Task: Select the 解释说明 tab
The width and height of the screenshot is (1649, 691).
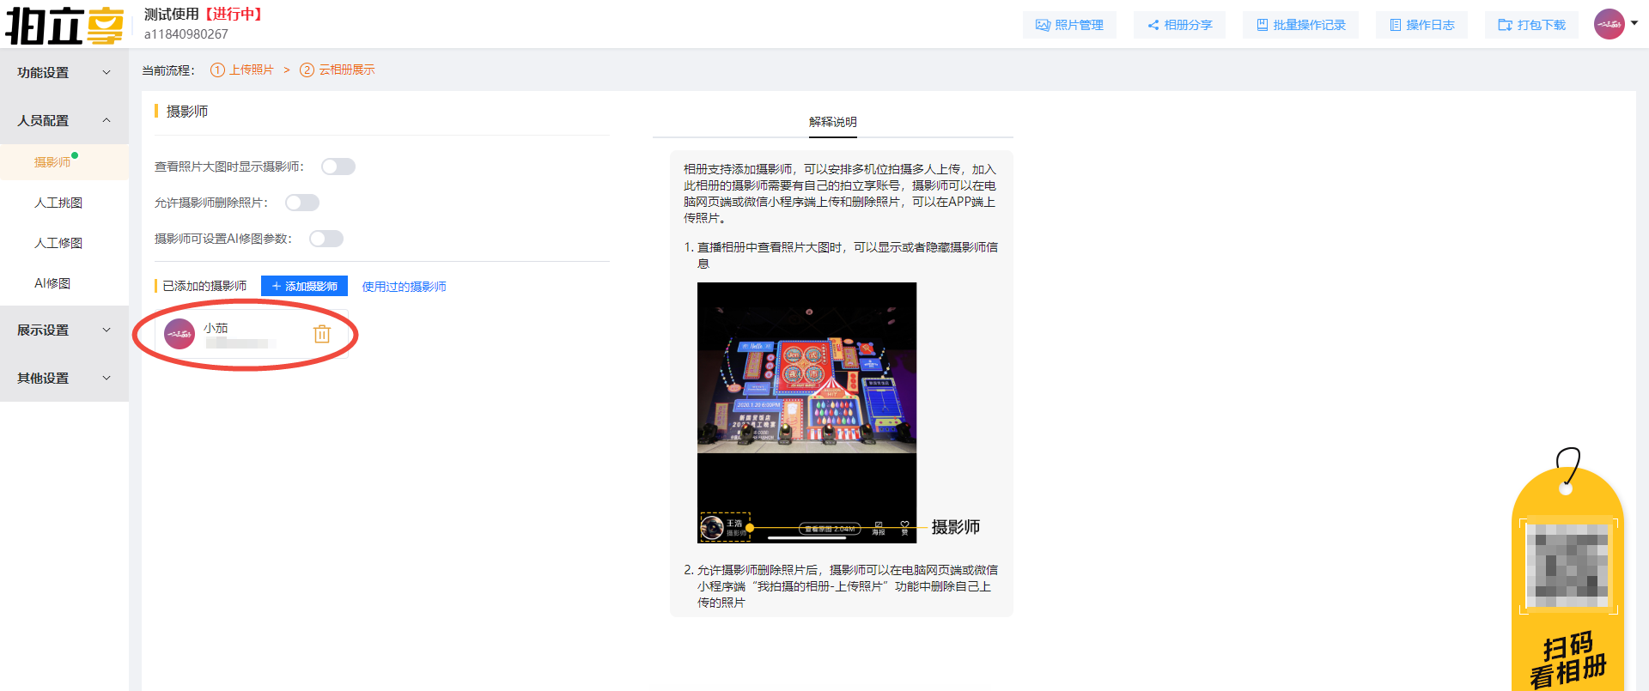Action: click(833, 122)
